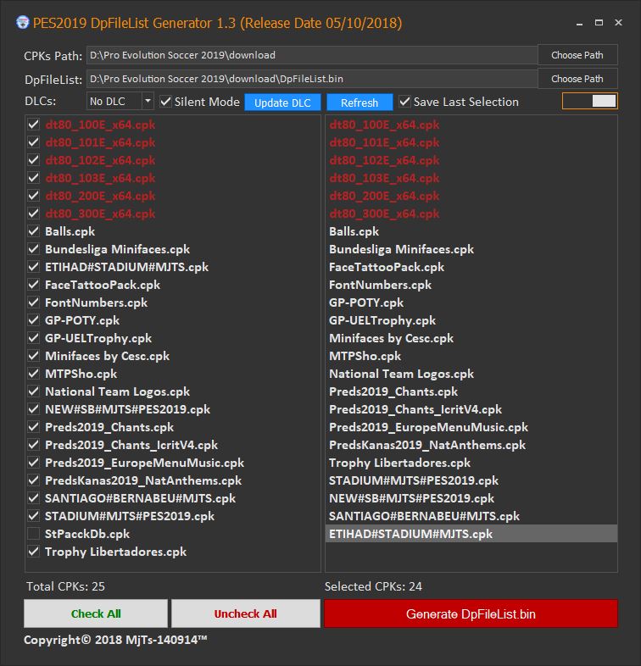Uncheck National Team Logos.cpk checkbox
Viewport: 641px width, 666px height.
point(34,391)
